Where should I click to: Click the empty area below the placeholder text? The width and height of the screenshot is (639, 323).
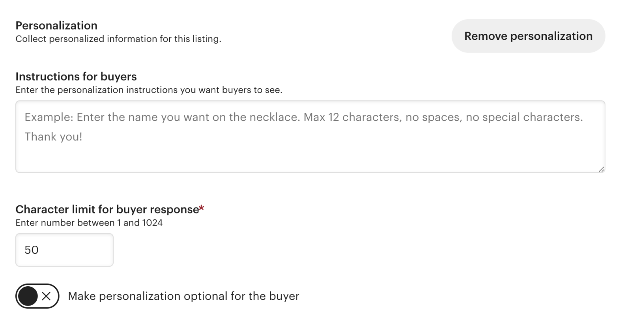(x=310, y=159)
